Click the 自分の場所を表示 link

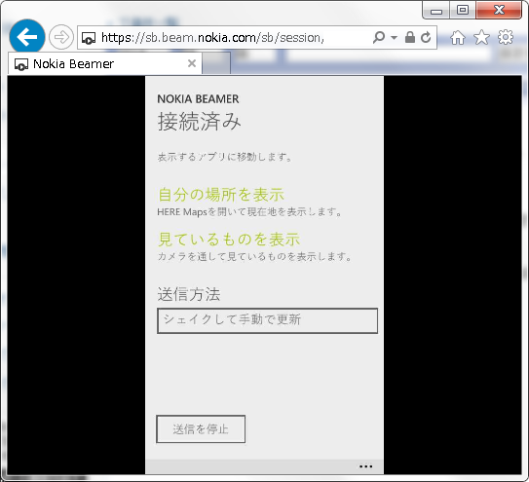point(221,195)
